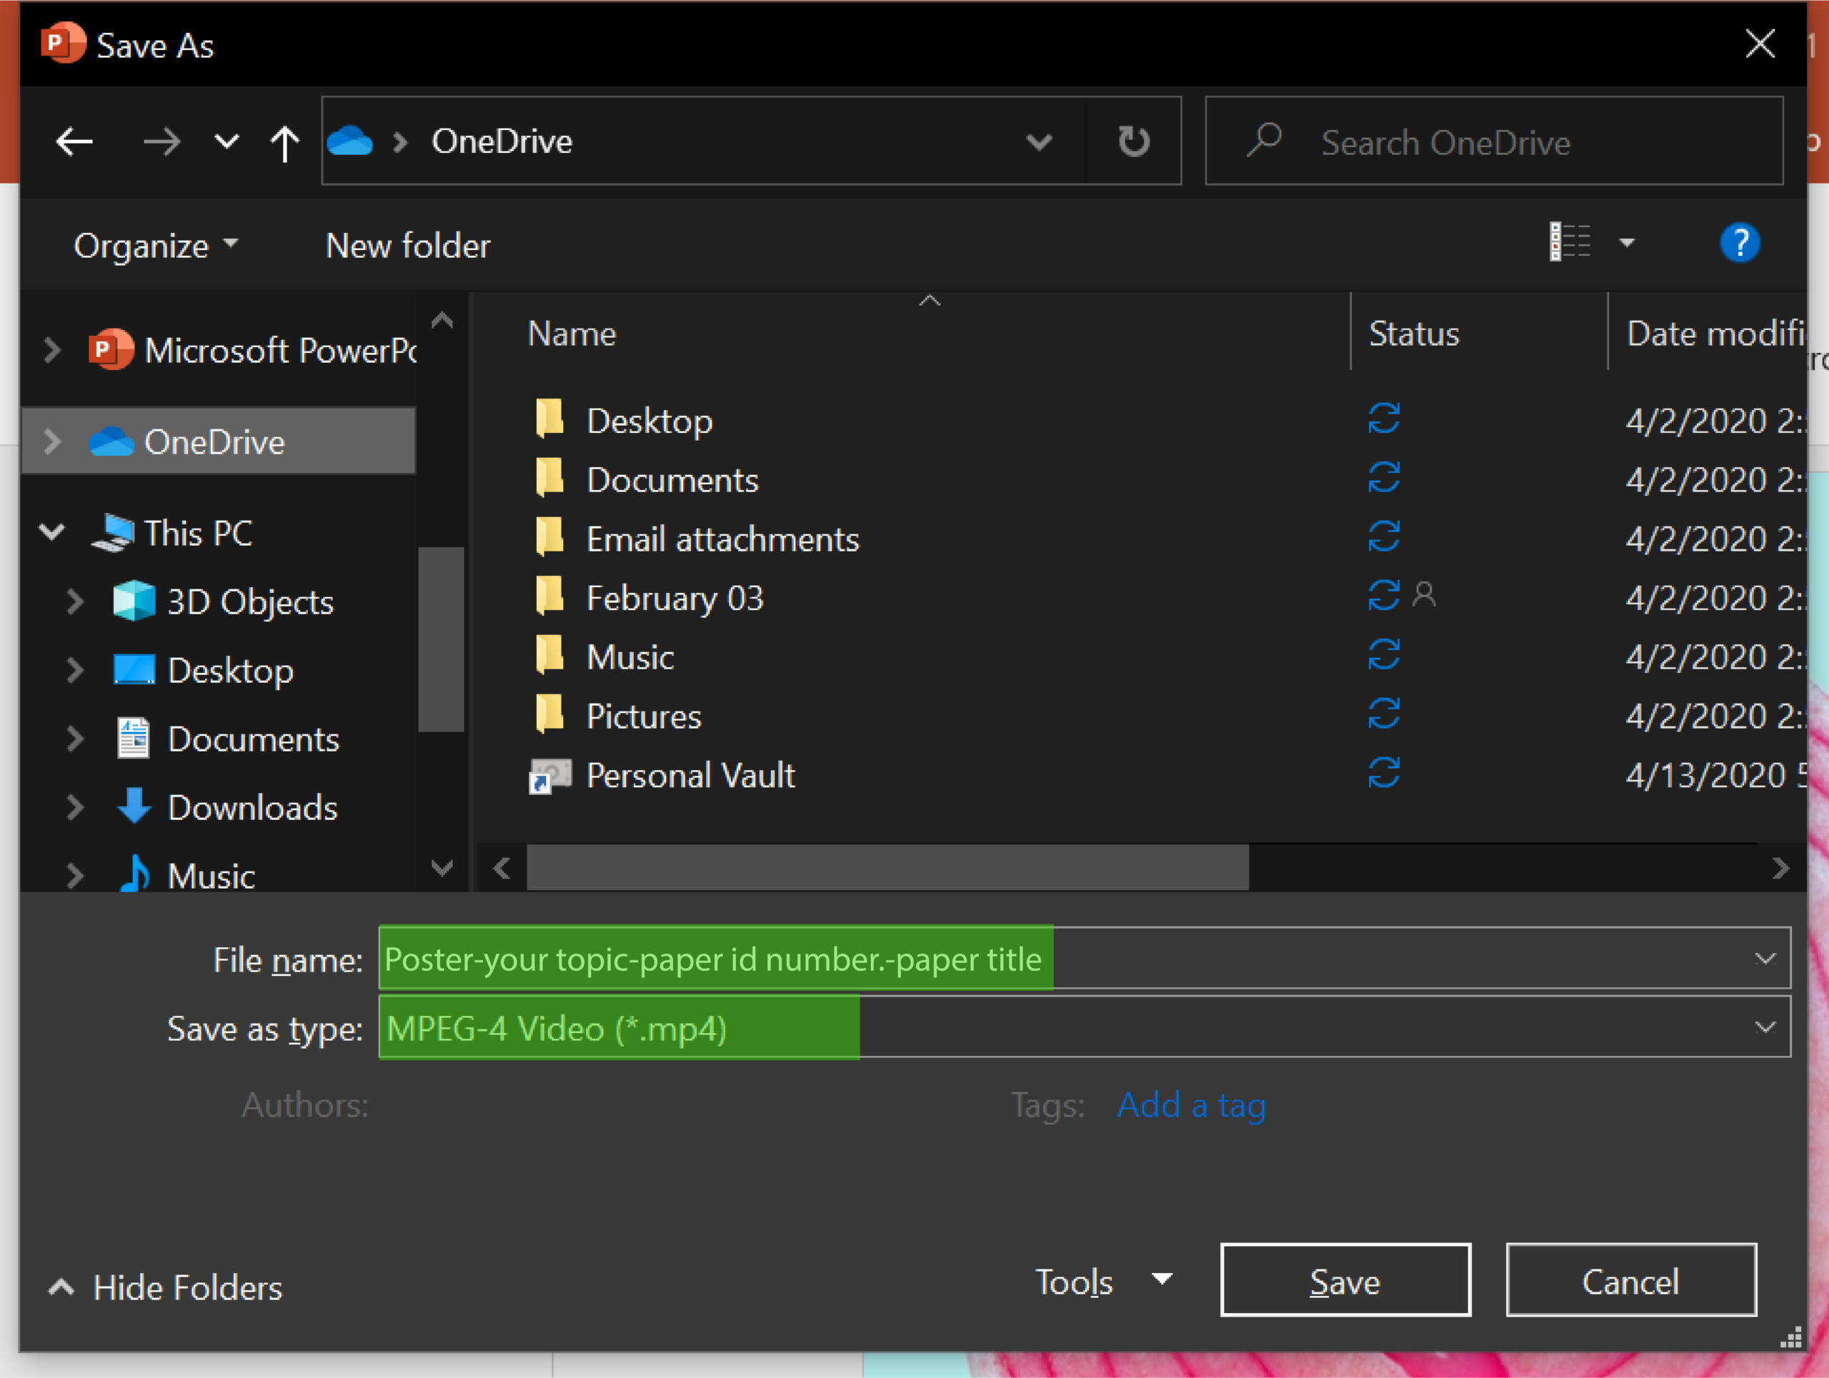Open the Save as type dropdown
Image resolution: width=1829 pixels, height=1378 pixels.
(x=1765, y=1027)
